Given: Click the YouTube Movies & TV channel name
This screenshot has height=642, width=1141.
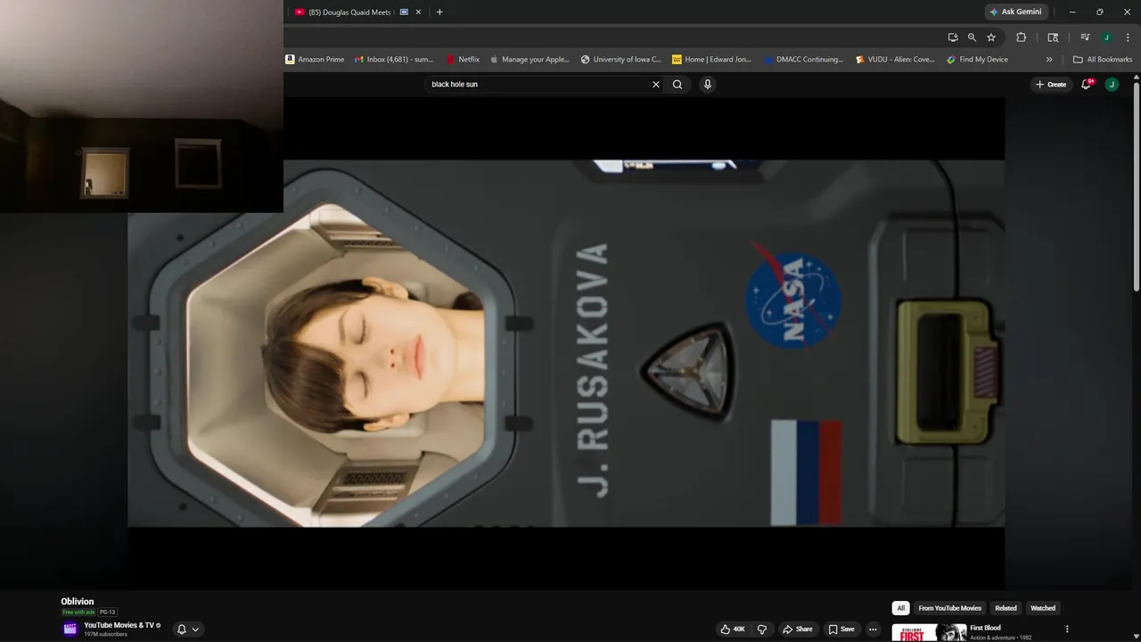Looking at the screenshot, I should [119, 625].
